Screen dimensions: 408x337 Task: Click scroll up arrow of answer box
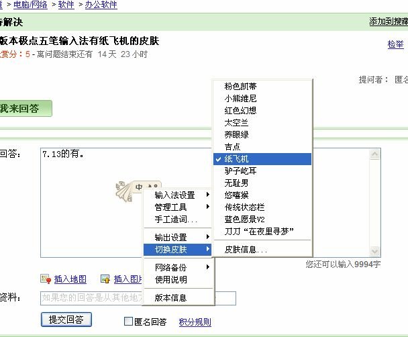tap(375, 154)
